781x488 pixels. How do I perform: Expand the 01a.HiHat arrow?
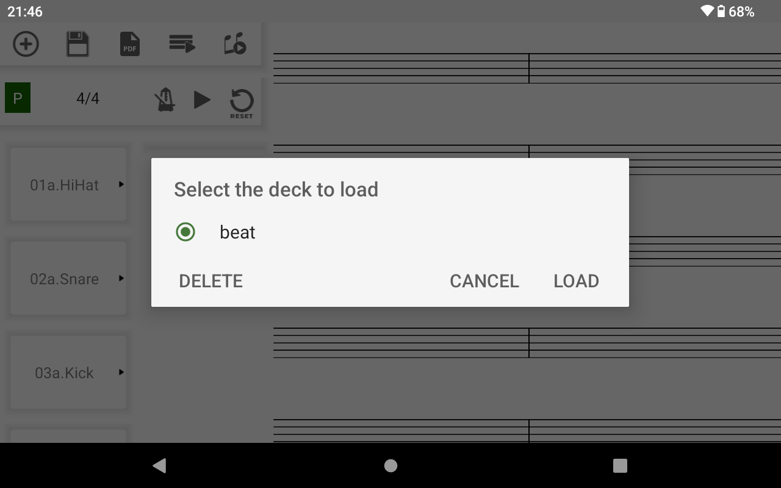(121, 184)
